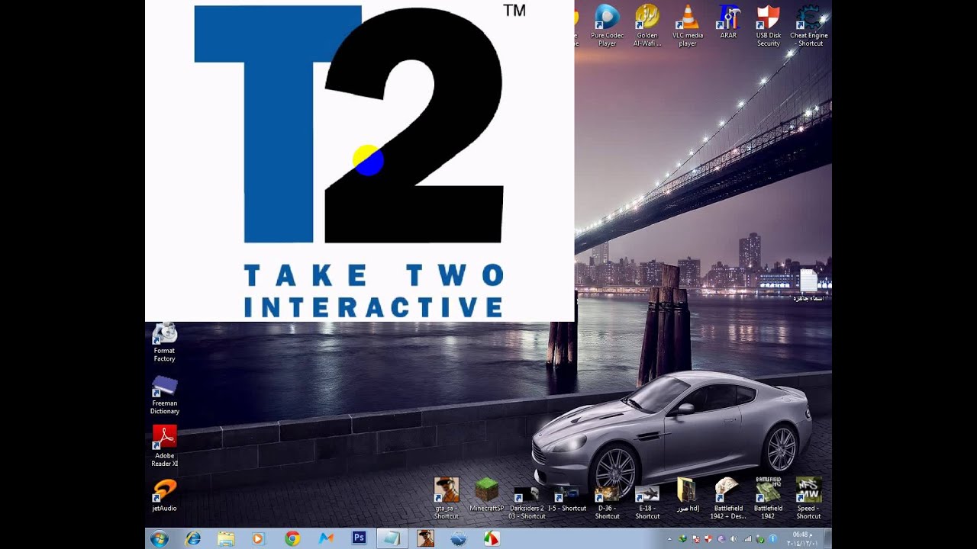This screenshot has width=977, height=549.
Task: Click the Show Desktop button
Action: (x=827, y=538)
